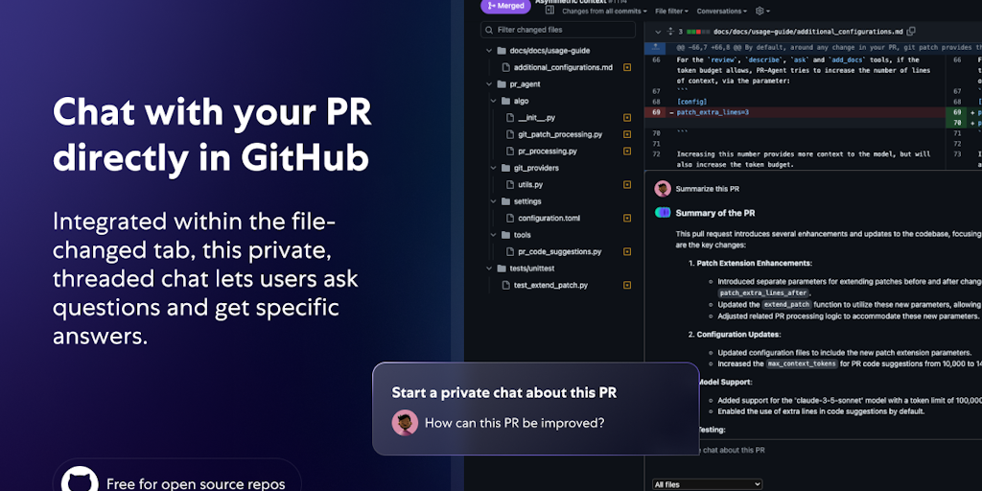Copy the additional_configurations.md file path
The image size is (982, 491).
pyautogui.click(x=911, y=32)
